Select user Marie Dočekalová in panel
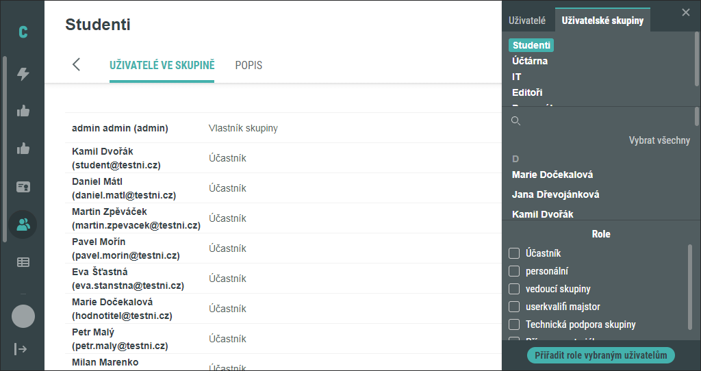The width and height of the screenshot is (701, 371). click(x=552, y=175)
